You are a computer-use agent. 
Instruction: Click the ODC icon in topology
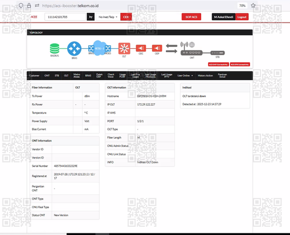(141, 48)
